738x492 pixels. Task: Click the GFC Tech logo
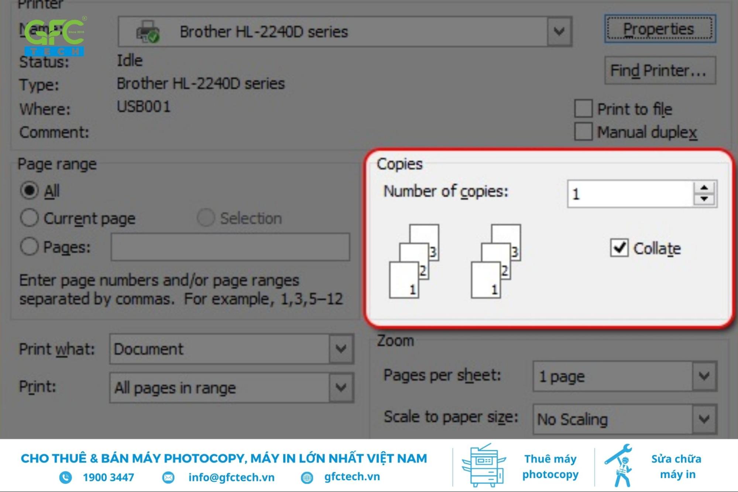pos(55,36)
